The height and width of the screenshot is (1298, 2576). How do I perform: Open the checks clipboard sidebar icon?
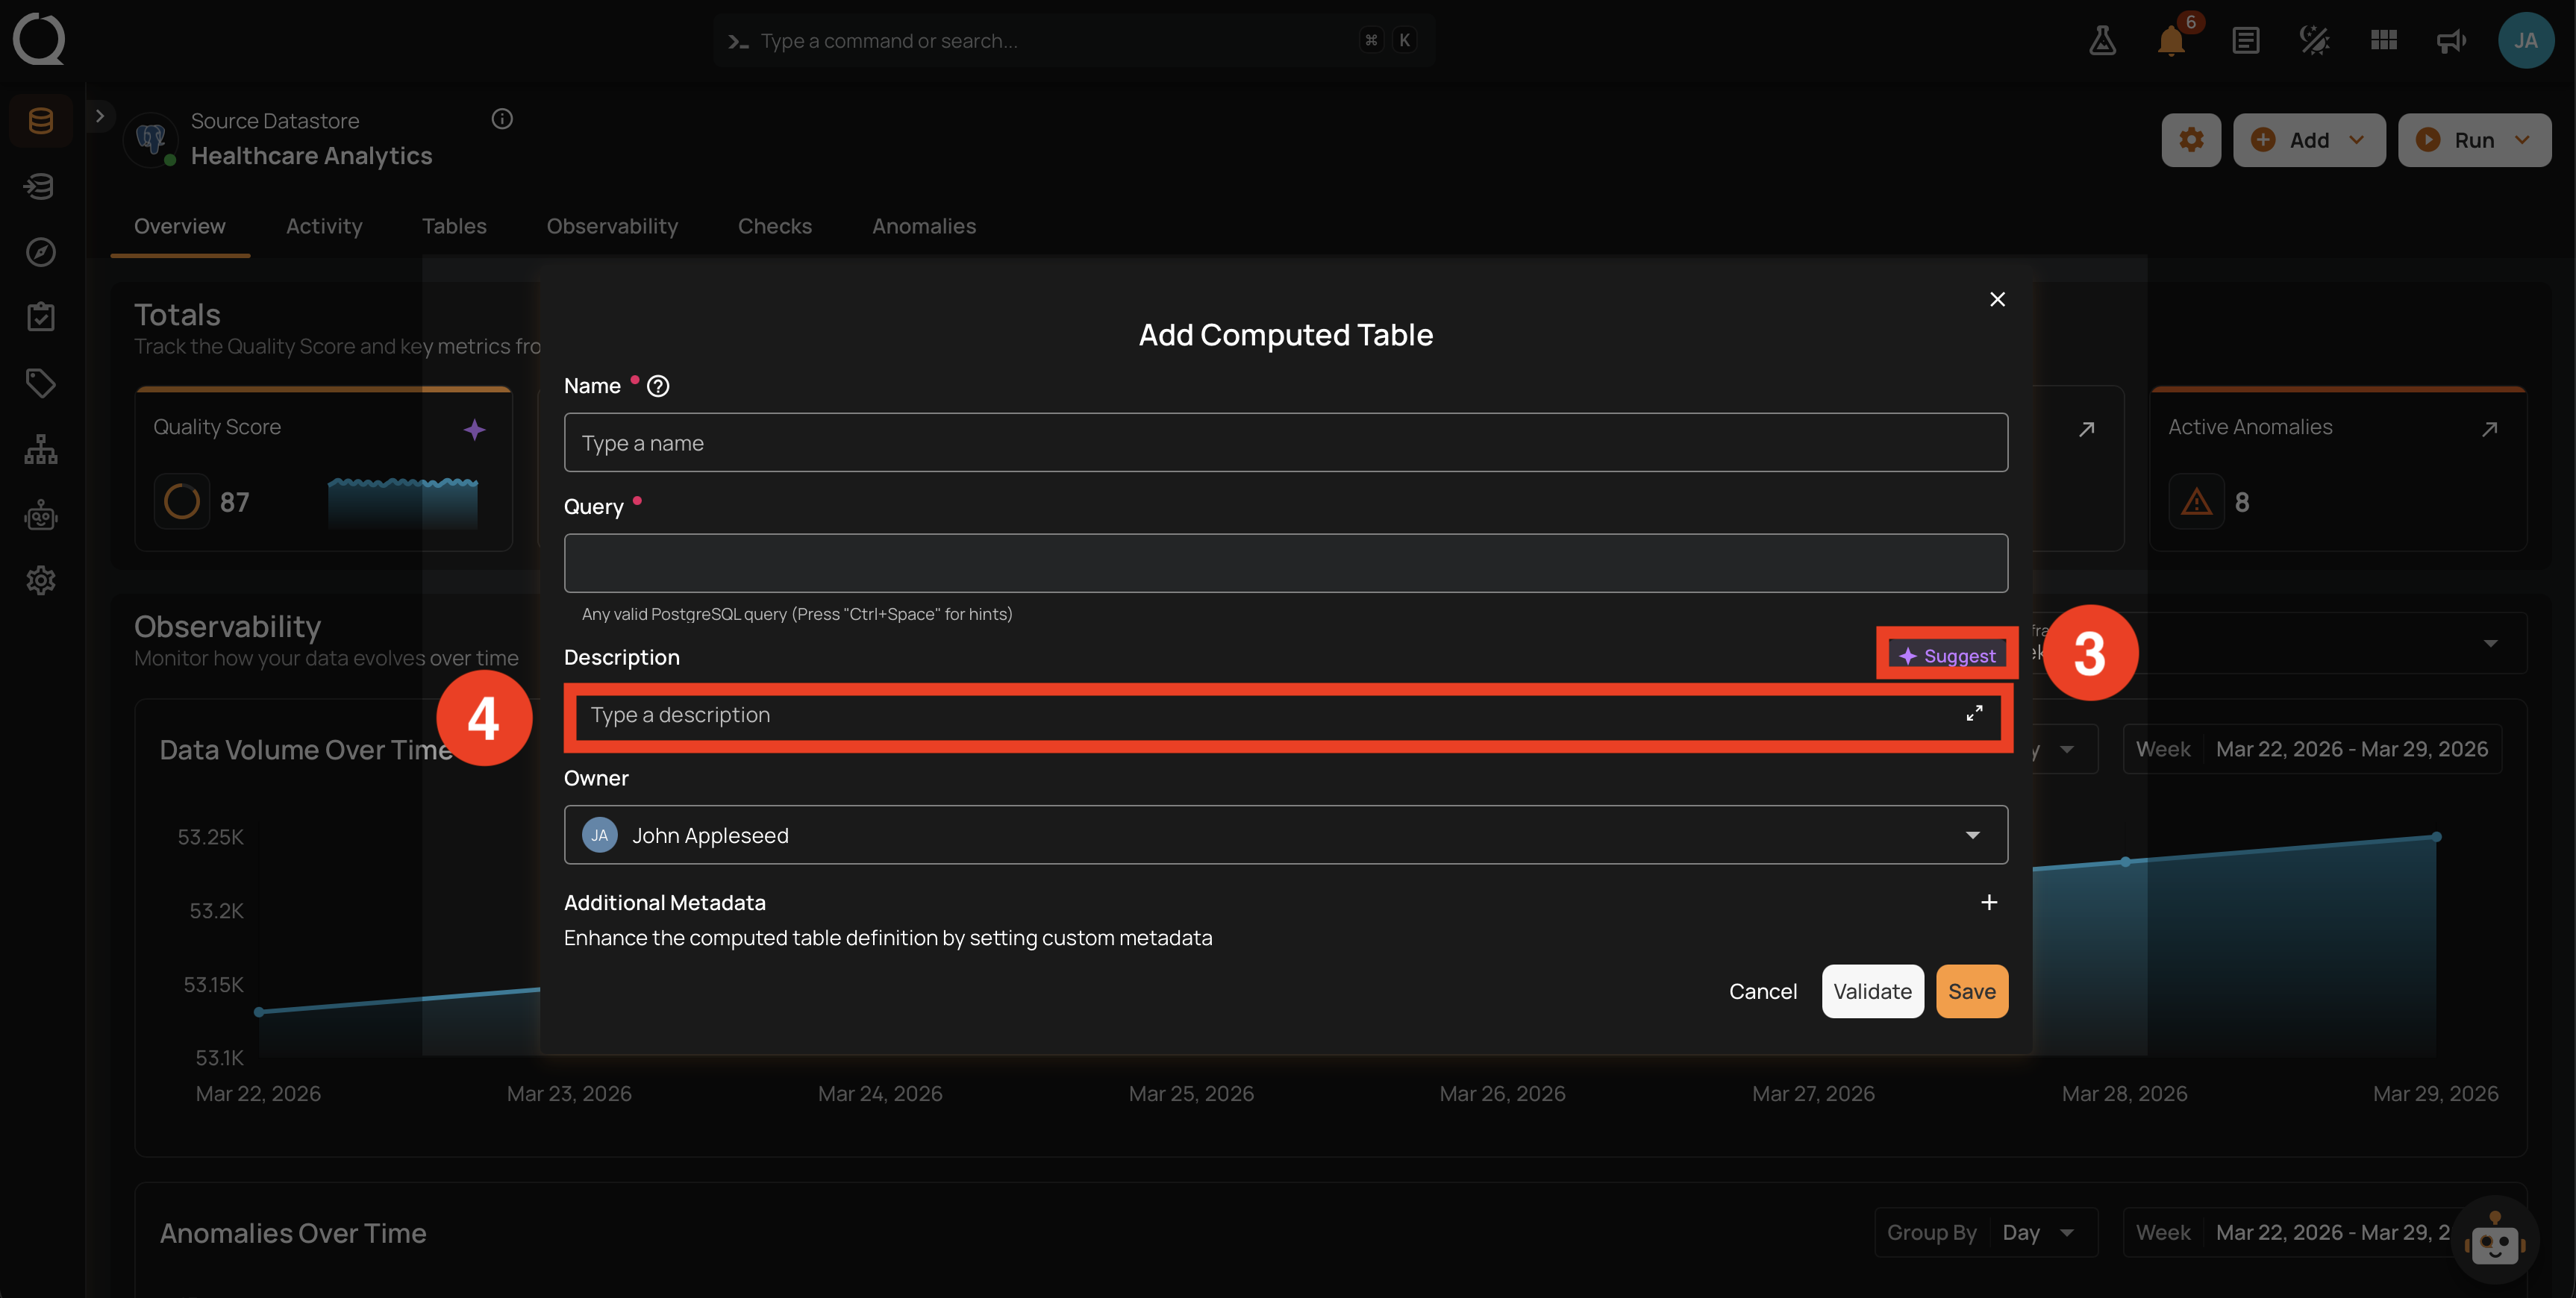[41, 317]
